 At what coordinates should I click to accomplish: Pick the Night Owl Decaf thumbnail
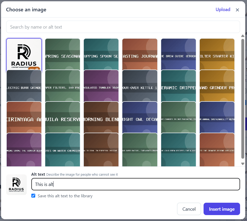(140, 117)
